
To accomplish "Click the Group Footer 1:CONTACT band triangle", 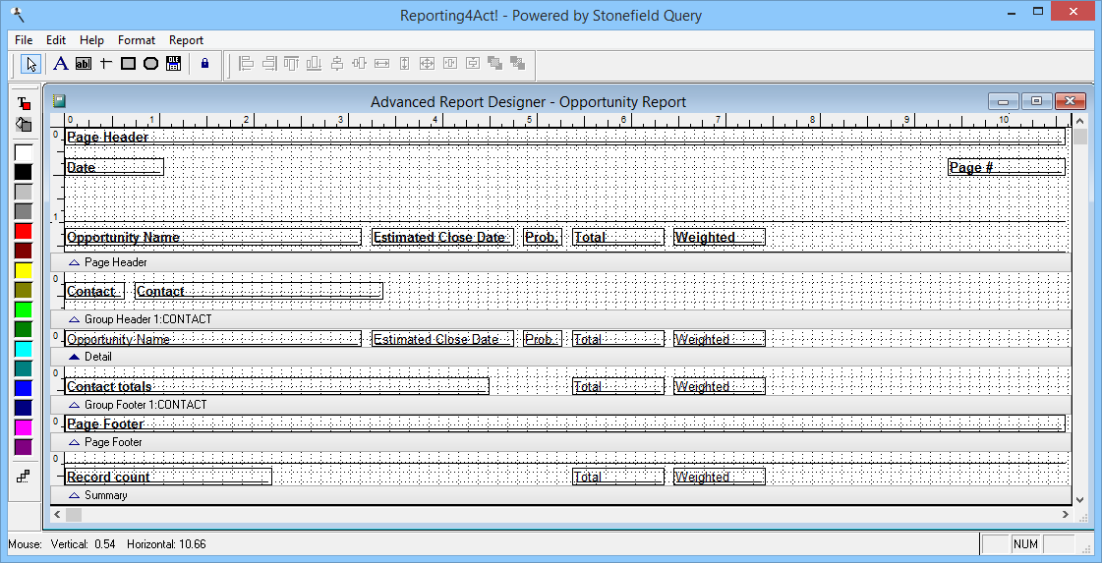I will coord(74,406).
